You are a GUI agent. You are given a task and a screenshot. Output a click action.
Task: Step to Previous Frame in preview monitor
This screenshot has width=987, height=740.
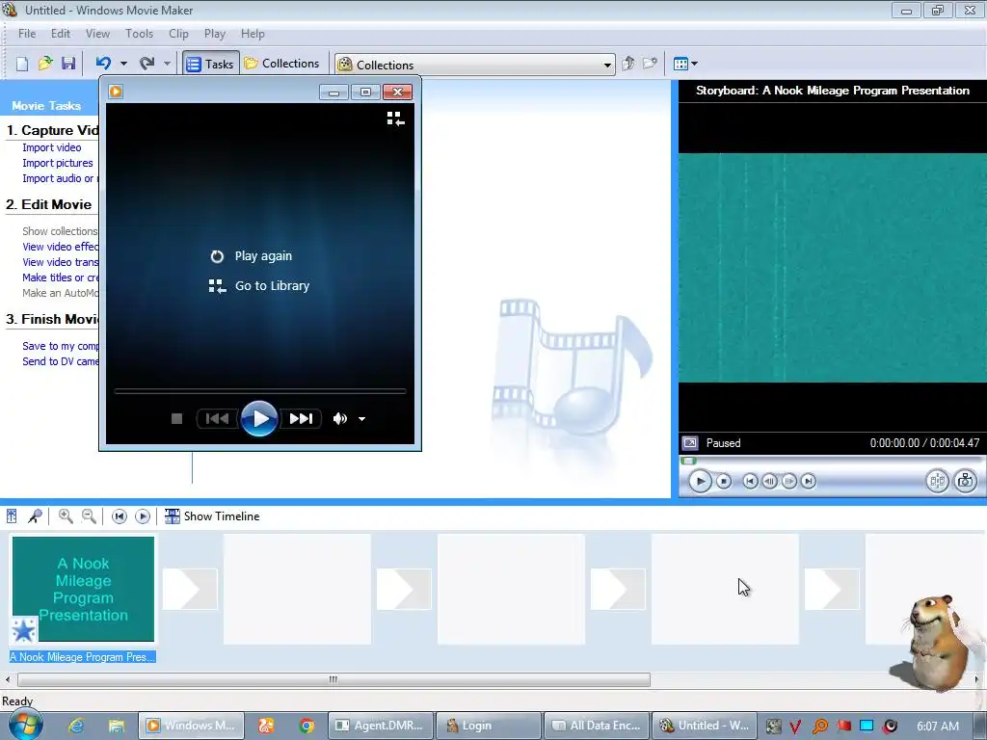click(x=769, y=482)
